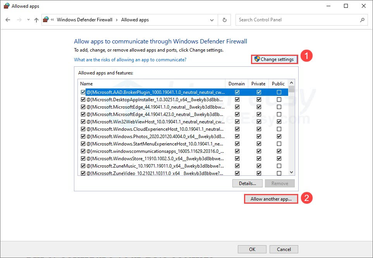Disable Public for Win32WebViewHost
The width and height of the screenshot is (373, 258).
point(279,122)
